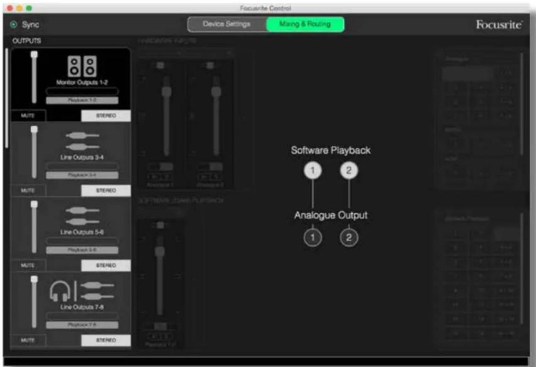Select the Line Outputs 7-8 label
This screenshot has height=367, width=536.
[x=82, y=307]
